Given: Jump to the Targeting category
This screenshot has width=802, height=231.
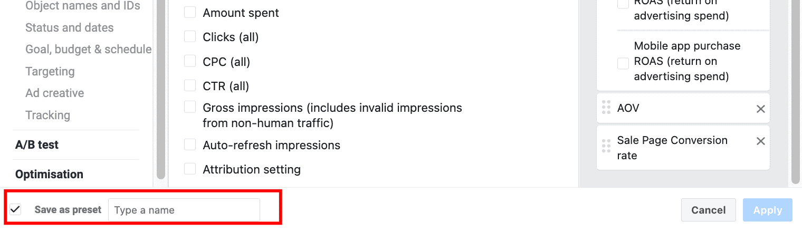Looking at the screenshot, I should [50, 71].
